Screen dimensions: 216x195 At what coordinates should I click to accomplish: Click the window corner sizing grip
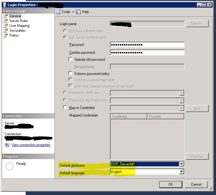tap(211, 188)
